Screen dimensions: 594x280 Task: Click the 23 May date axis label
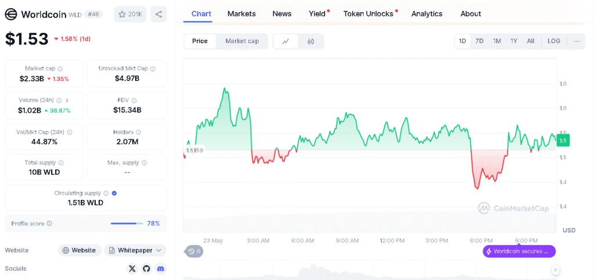tap(213, 240)
